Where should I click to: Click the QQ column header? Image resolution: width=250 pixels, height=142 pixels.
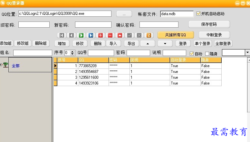pyautogui.click(x=93, y=60)
